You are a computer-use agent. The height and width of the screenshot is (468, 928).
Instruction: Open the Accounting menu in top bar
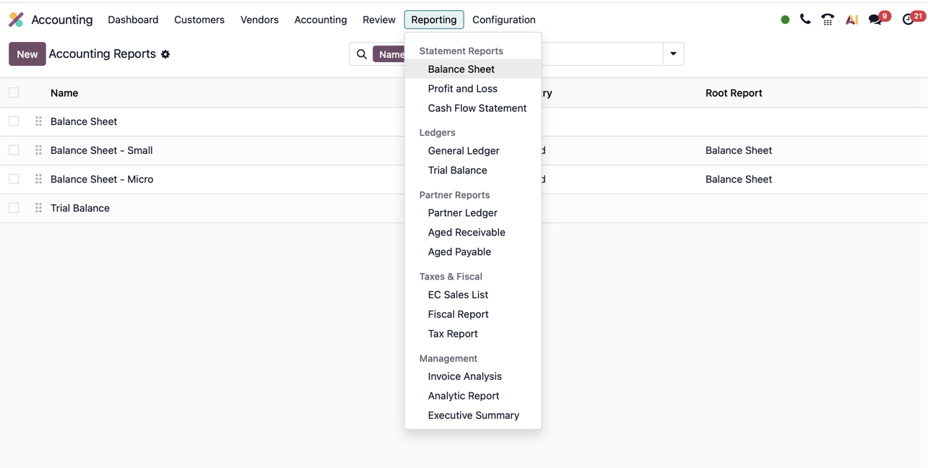click(x=321, y=19)
